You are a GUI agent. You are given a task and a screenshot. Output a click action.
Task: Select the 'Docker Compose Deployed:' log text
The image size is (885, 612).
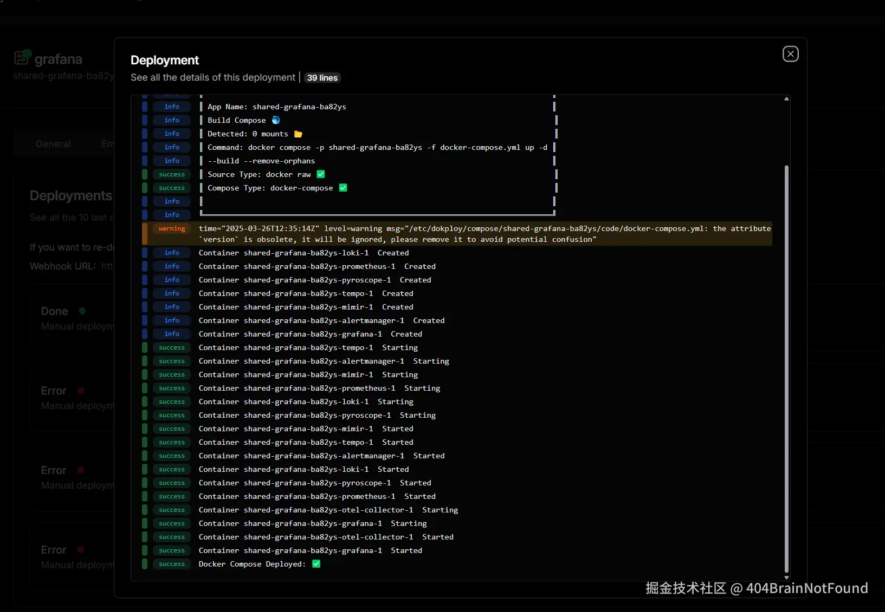click(252, 564)
